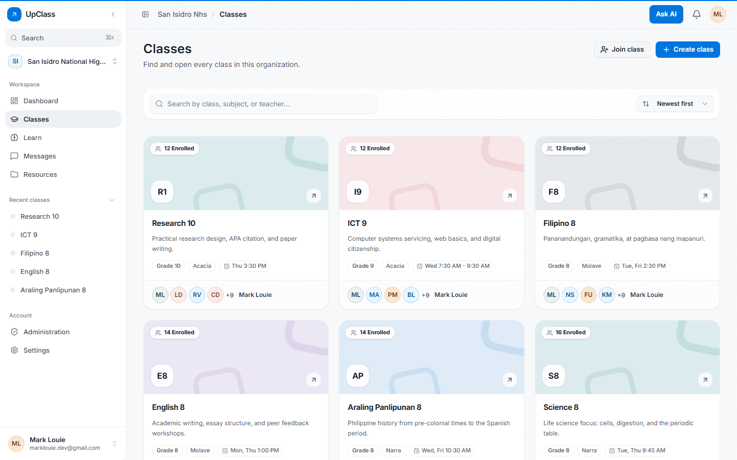Image resolution: width=737 pixels, height=460 pixels.
Task: Collapse the sidebar with the chevron arrow
Action: click(113, 14)
